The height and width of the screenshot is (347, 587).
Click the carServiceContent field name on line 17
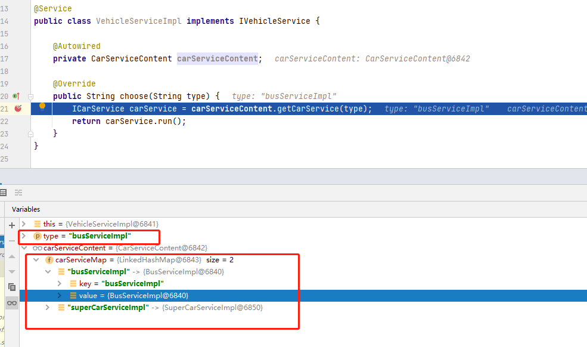pos(217,58)
